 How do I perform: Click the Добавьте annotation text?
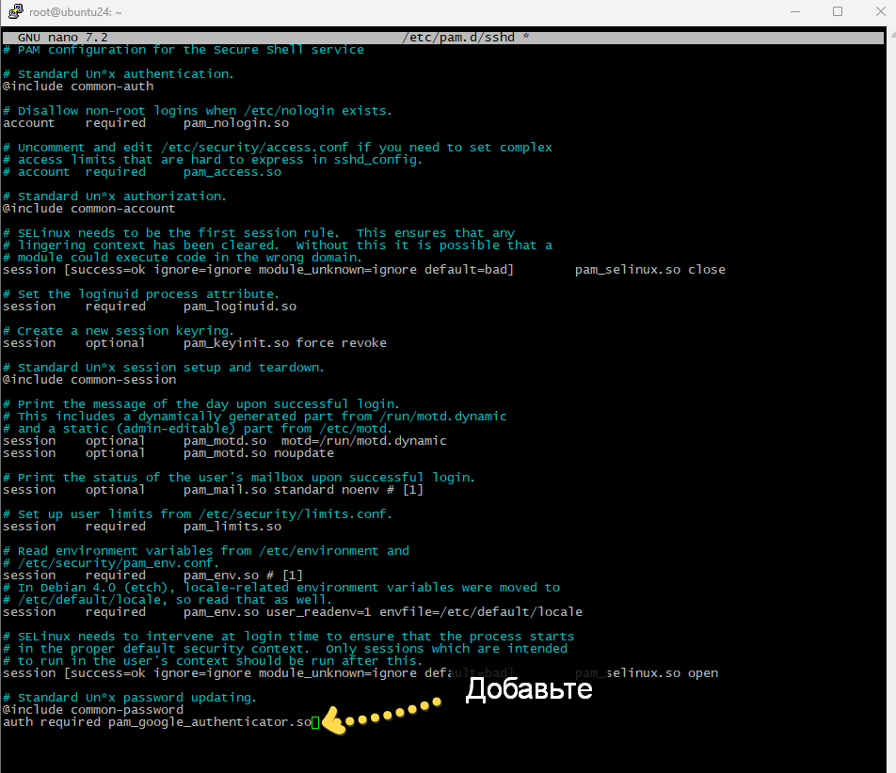528,689
